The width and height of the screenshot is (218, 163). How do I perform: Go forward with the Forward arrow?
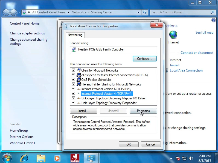14,13
